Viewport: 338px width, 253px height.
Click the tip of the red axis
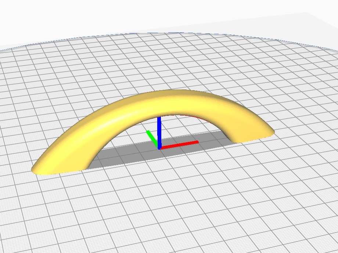197,142
